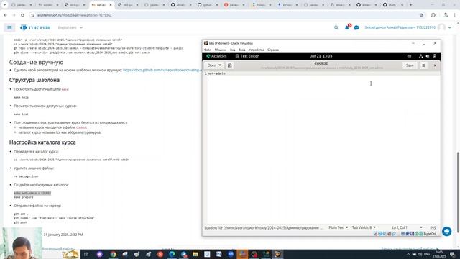Click the Text Editor app menu in GNOME
460x259 pixels.
pos(247,56)
